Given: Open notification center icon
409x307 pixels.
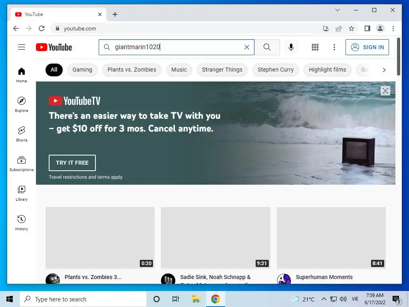Looking at the screenshot, I should pyautogui.click(x=396, y=299).
